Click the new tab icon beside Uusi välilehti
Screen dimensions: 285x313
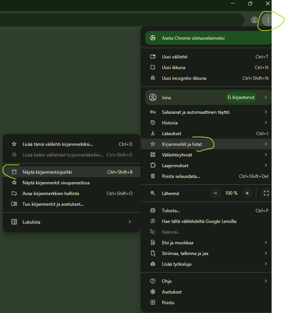click(153, 57)
